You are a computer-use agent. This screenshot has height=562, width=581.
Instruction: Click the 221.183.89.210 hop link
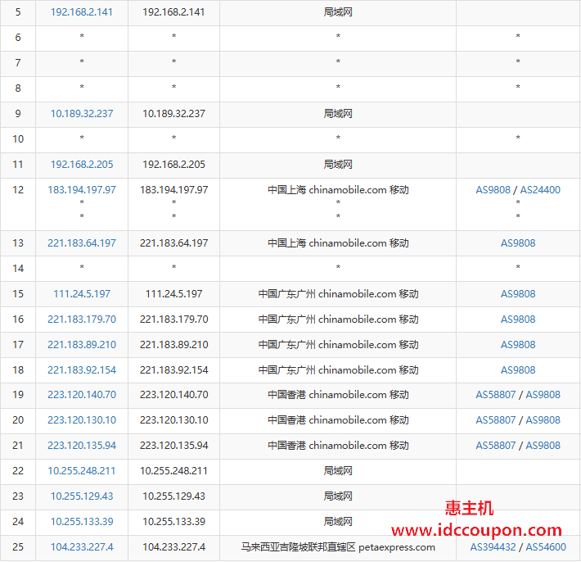click(x=82, y=345)
